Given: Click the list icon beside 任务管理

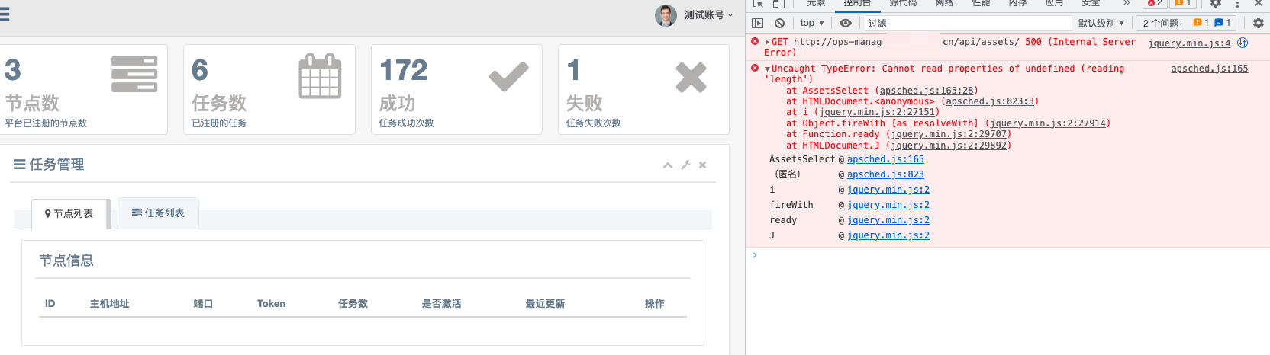Looking at the screenshot, I should pos(20,165).
